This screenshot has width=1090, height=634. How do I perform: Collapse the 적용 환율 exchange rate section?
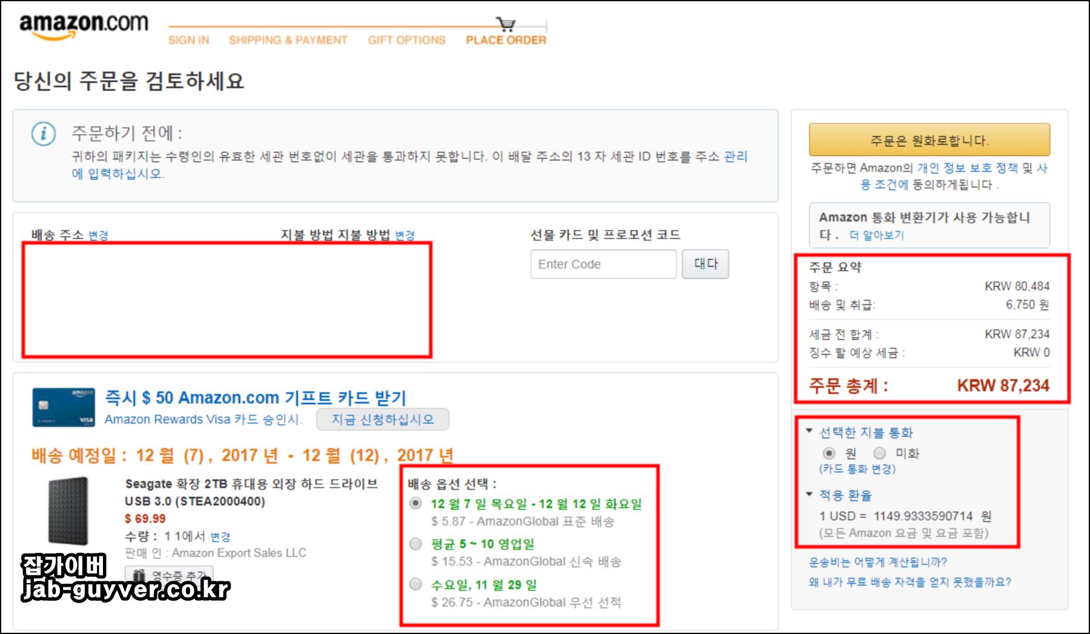(839, 495)
